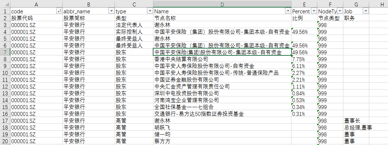Select row 7 header
The width and height of the screenshot is (388, 145).
pos(5,53)
